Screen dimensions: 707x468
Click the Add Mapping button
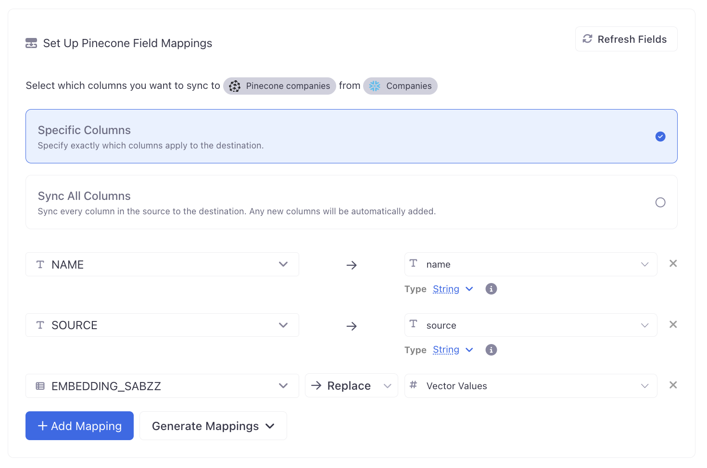(x=79, y=426)
